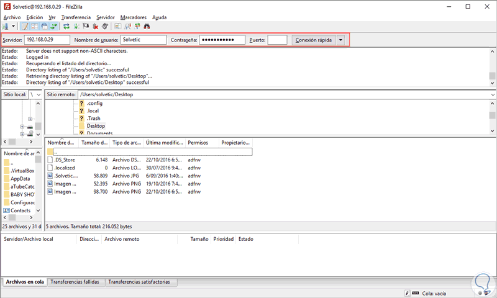Select the .DS_Store file icon

click(x=50, y=160)
